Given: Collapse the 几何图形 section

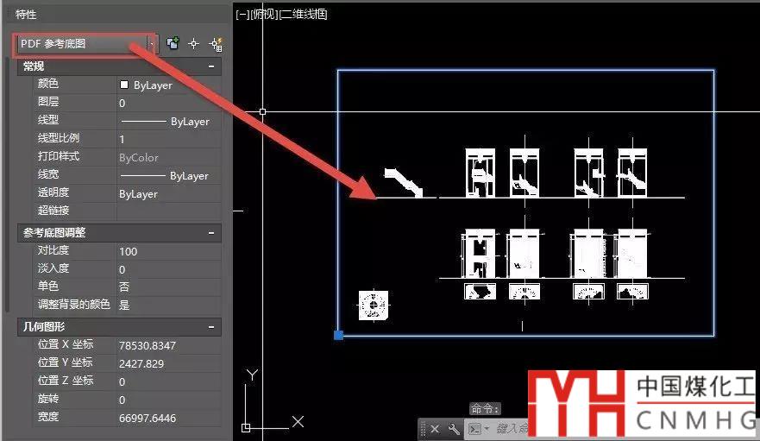Looking at the screenshot, I should point(211,327).
